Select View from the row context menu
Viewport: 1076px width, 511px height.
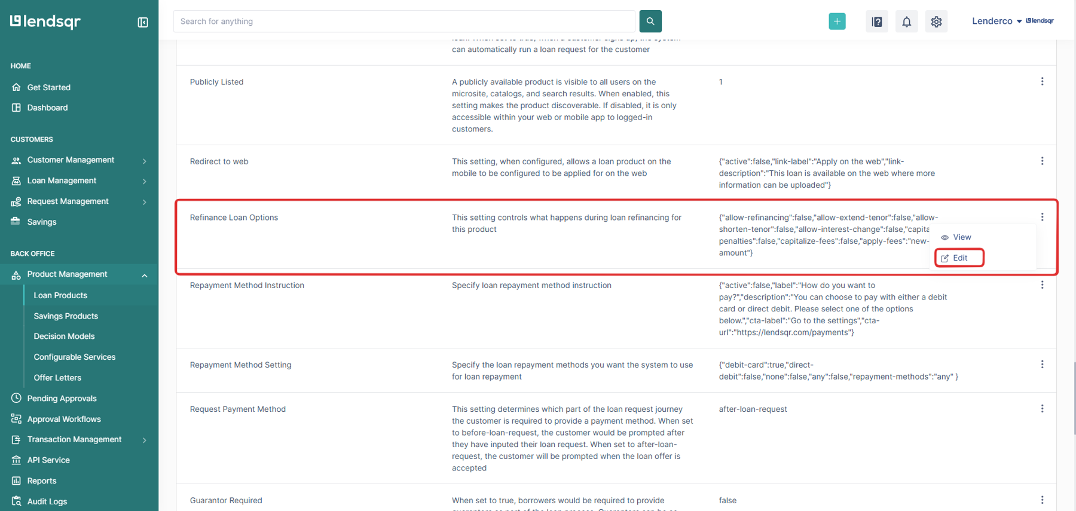956,237
